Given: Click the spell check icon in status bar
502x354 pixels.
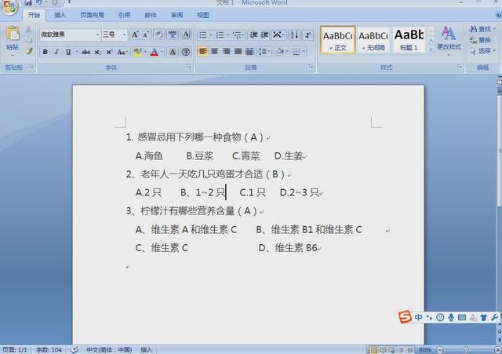Looking at the screenshot, I should pyautogui.click(x=75, y=350).
